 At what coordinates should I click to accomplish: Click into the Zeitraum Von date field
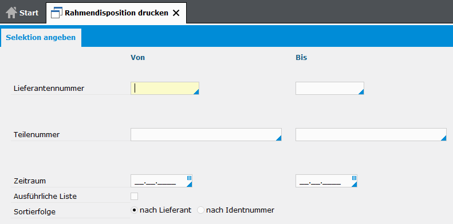point(161,181)
